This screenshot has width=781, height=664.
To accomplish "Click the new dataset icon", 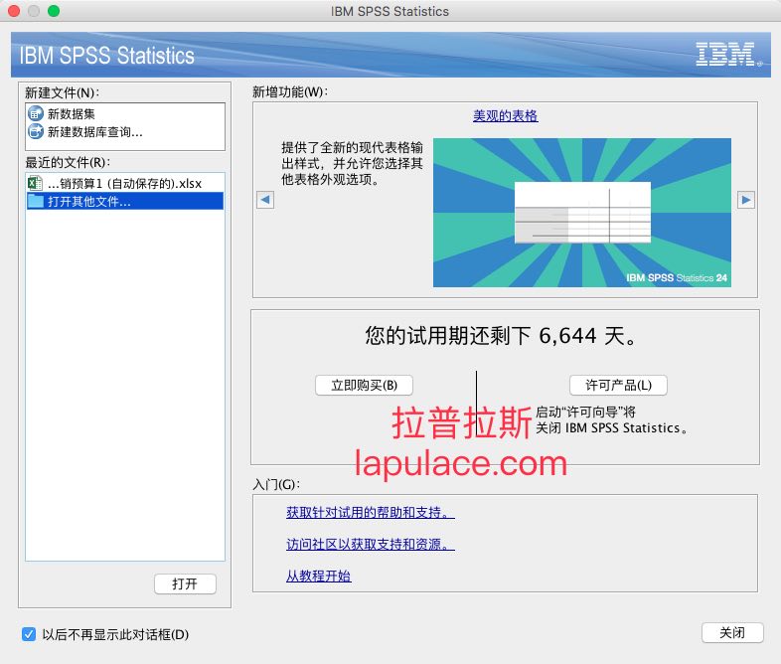I will click(x=36, y=113).
